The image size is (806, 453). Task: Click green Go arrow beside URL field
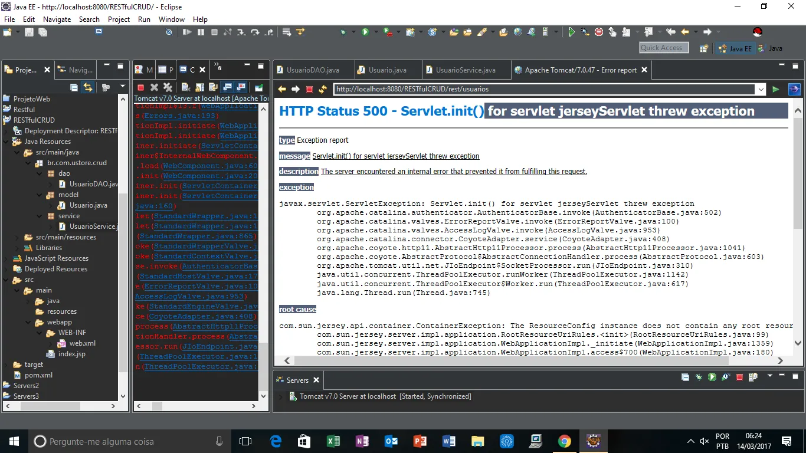775,90
